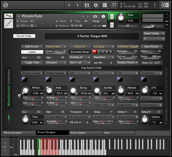
Task: Click the PV button in the header
Action: (167, 25)
